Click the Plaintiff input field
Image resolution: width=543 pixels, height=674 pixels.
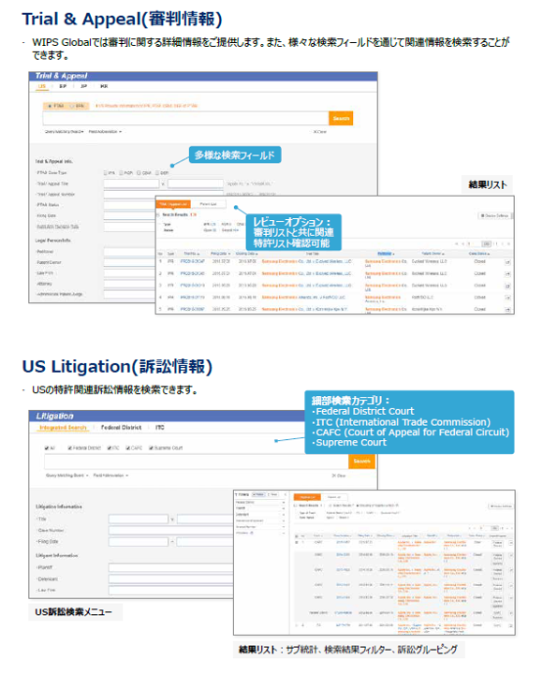(170, 567)
